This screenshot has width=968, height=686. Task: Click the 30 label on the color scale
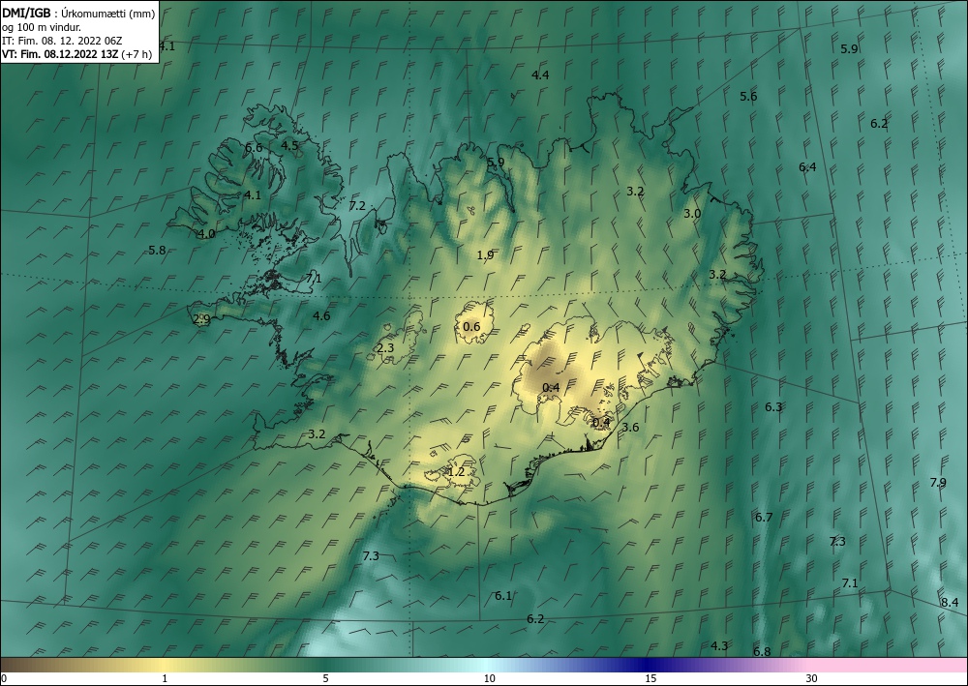(x=812, y=679)
